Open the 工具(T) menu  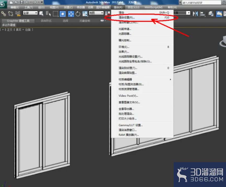[x=29, y=7]
